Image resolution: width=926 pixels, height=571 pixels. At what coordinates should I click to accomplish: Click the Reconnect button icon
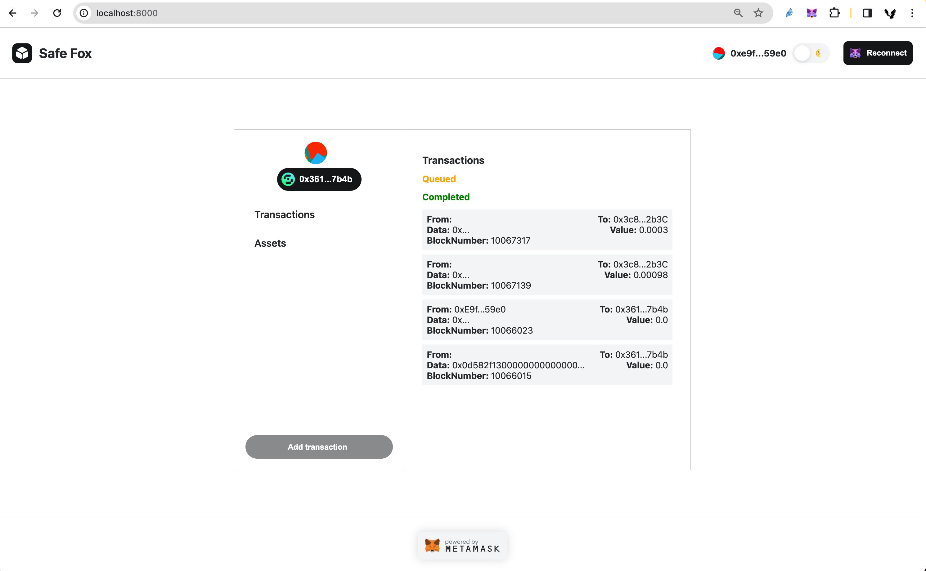pyautogui.click(x=857, y=53)
